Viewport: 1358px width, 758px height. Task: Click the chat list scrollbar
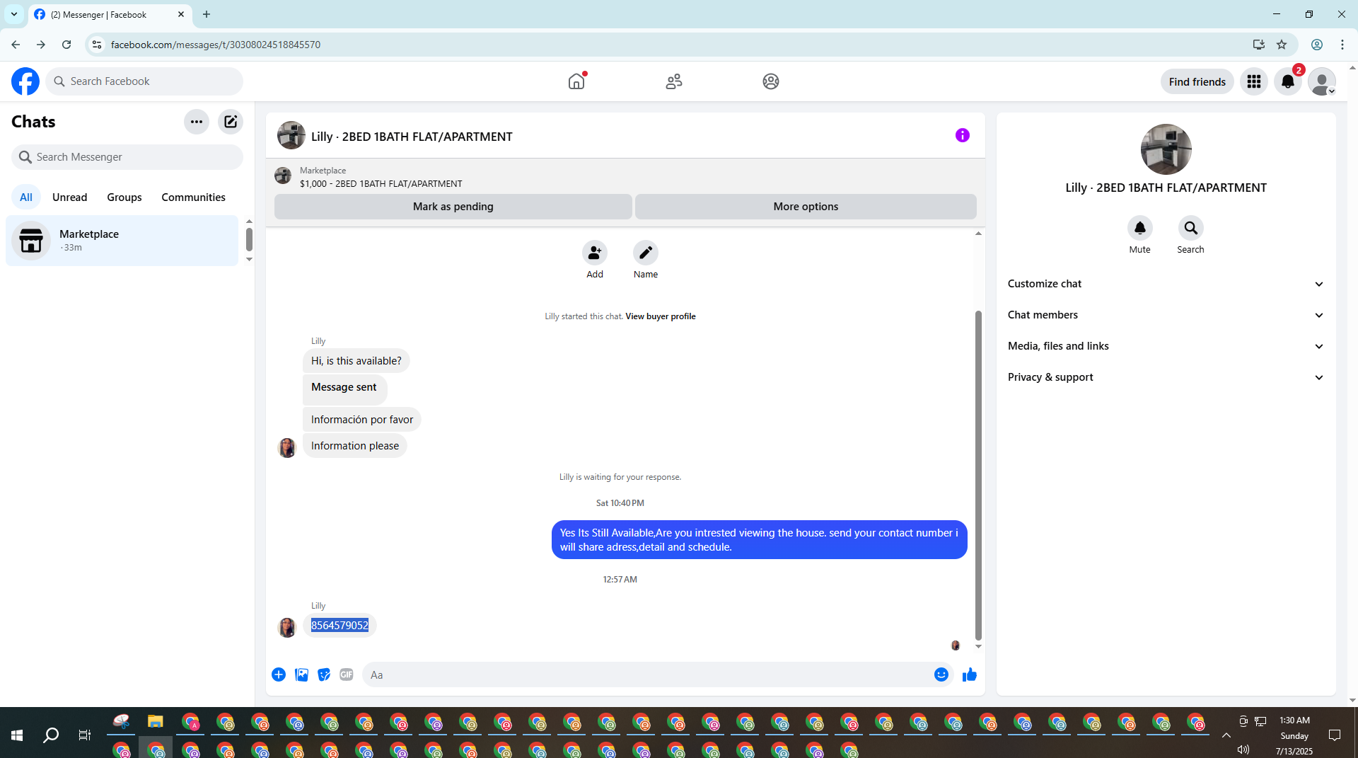tap(249, 239)
